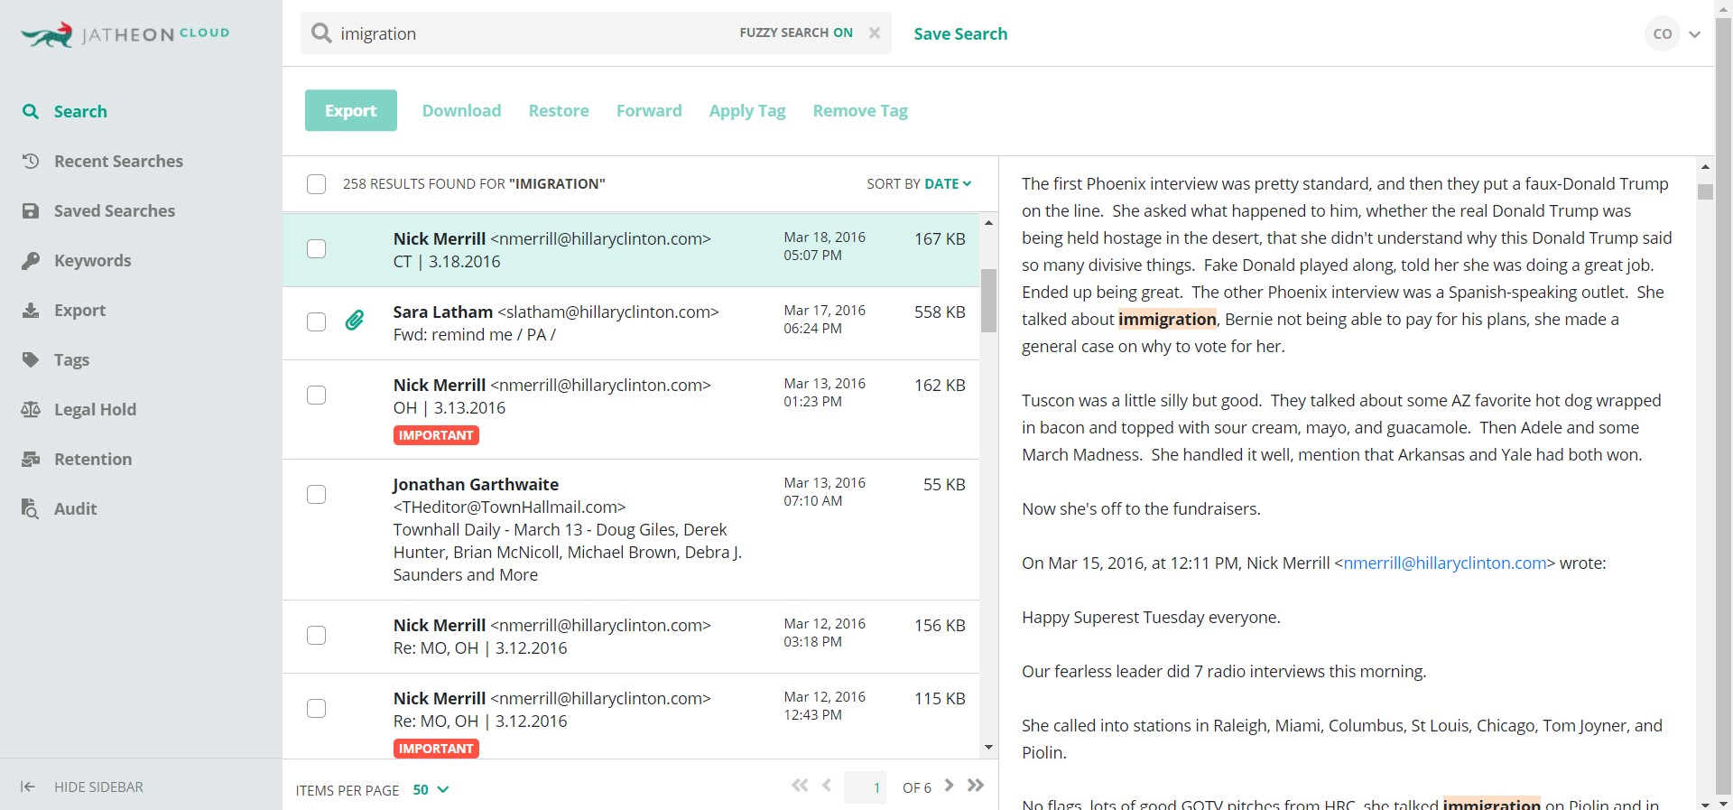Click results list scroll down arrow
Image resolution: width=1733 pixels, height=810 pixels.
tap(988, 748)
